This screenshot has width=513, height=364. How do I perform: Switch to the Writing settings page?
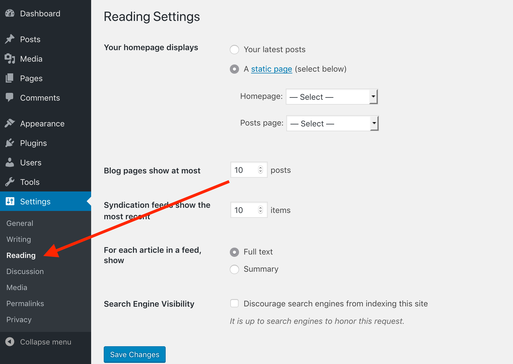pos(18,239)
